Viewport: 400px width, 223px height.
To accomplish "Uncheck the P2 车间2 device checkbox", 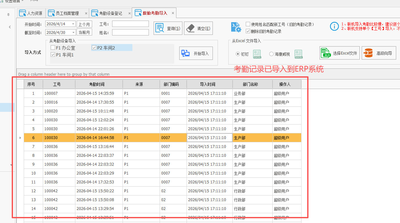I will point(94,47).
